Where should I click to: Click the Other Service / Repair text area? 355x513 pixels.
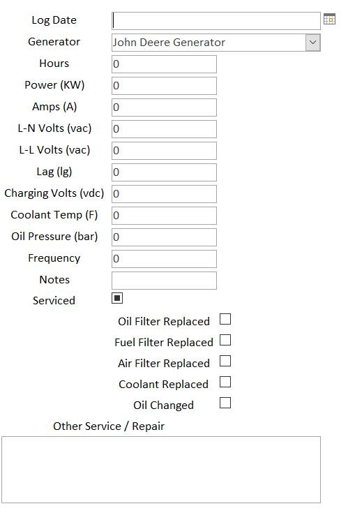point(161,470)
